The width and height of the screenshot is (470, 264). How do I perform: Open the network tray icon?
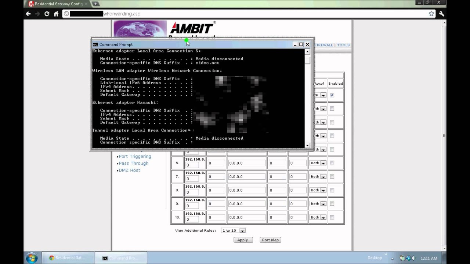point(408,258)
